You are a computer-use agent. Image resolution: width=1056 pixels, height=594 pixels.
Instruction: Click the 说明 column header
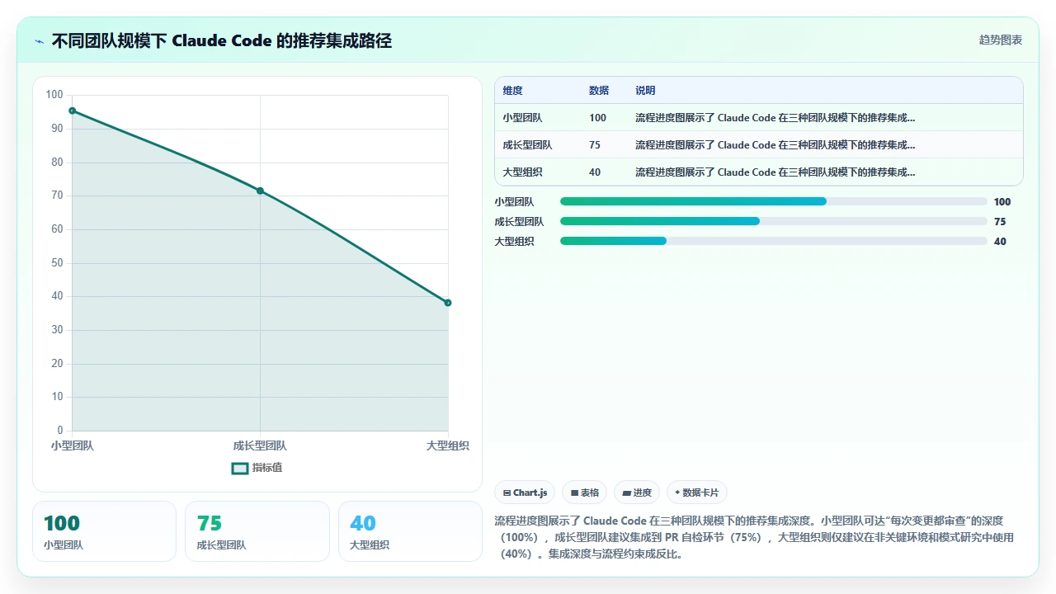pyautogui.click(x=645, y=91)
